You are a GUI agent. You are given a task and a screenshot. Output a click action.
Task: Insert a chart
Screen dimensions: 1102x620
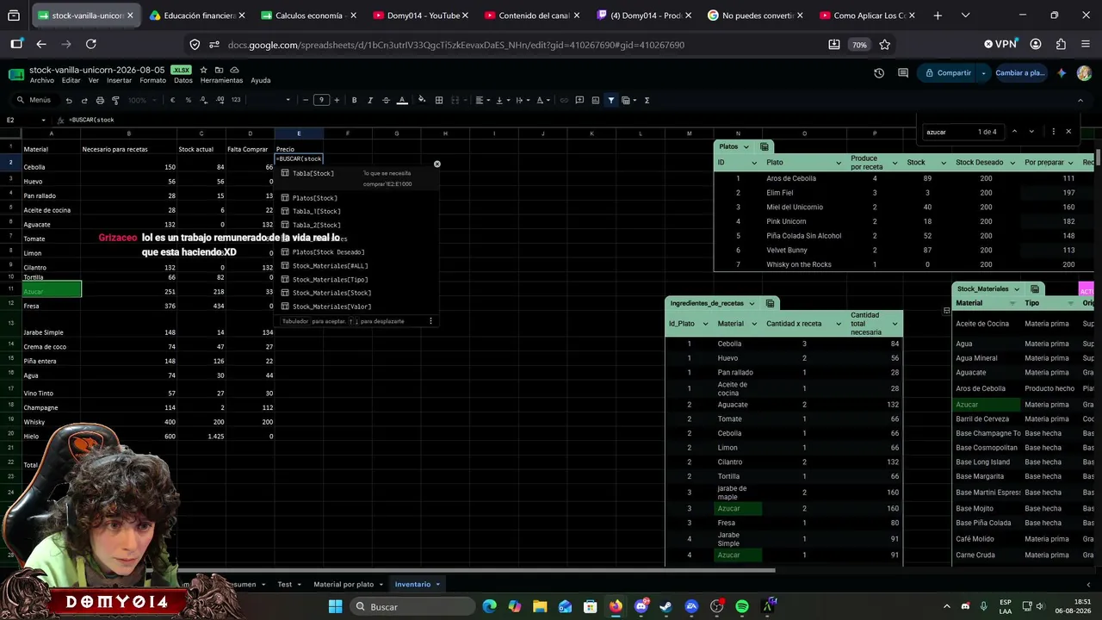(595, 100)
